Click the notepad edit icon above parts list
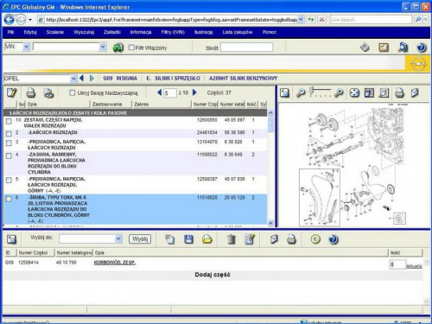 pyautogui.click(x=11, y=92)
